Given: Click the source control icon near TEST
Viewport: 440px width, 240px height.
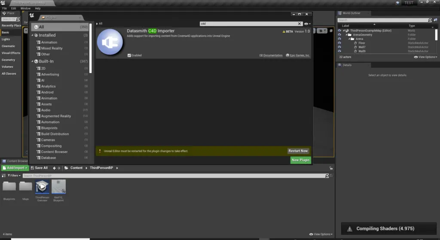Looking at the screenshot, I should (x=397, y=3).
